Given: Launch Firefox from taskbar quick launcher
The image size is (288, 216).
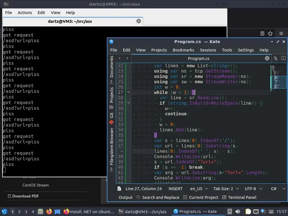Looking at the screenshot, I should (49, 211).
